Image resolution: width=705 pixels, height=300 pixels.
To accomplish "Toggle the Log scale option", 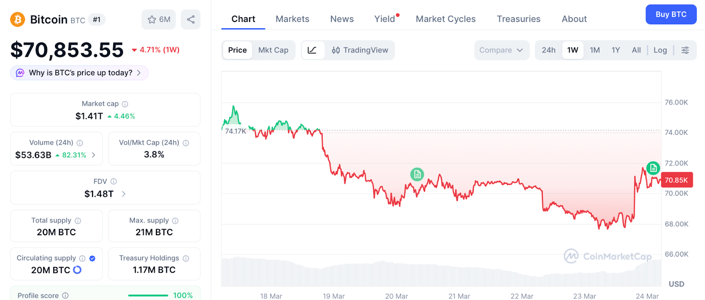I will click(660, 50).
